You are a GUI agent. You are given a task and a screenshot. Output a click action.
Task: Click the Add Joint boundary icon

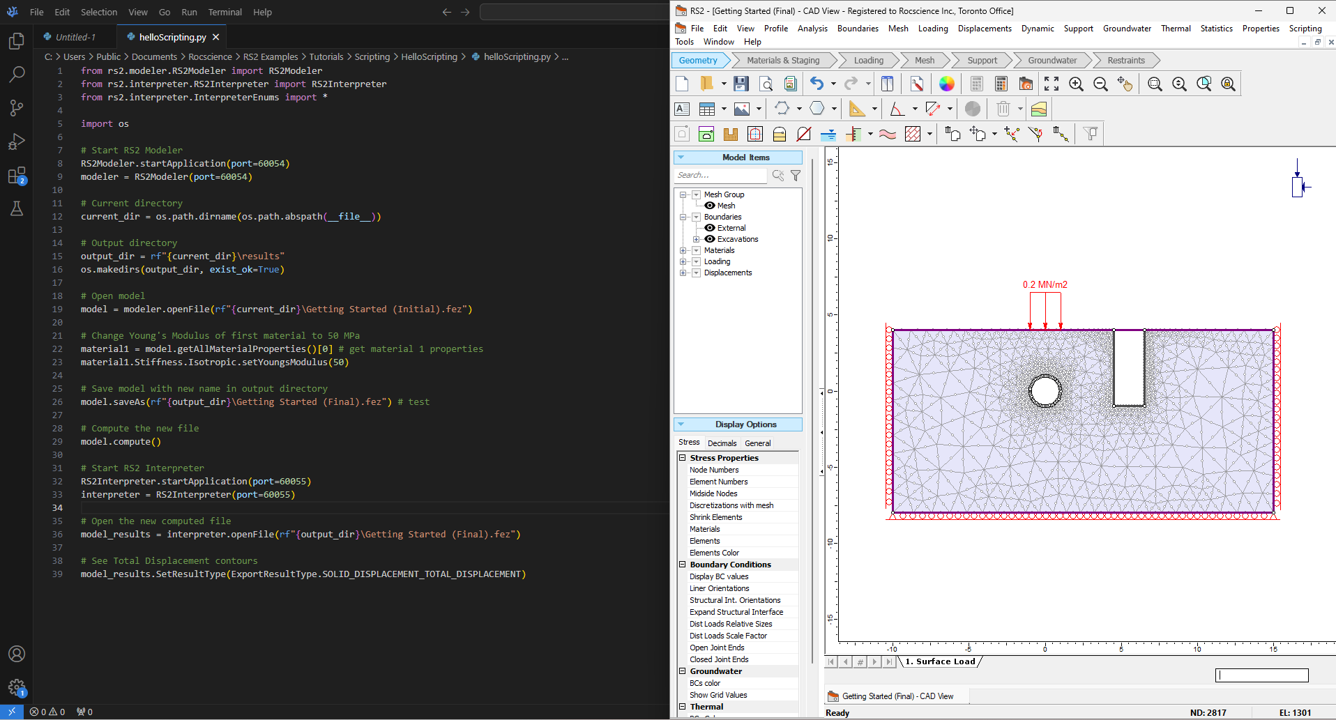pos(804,134)
